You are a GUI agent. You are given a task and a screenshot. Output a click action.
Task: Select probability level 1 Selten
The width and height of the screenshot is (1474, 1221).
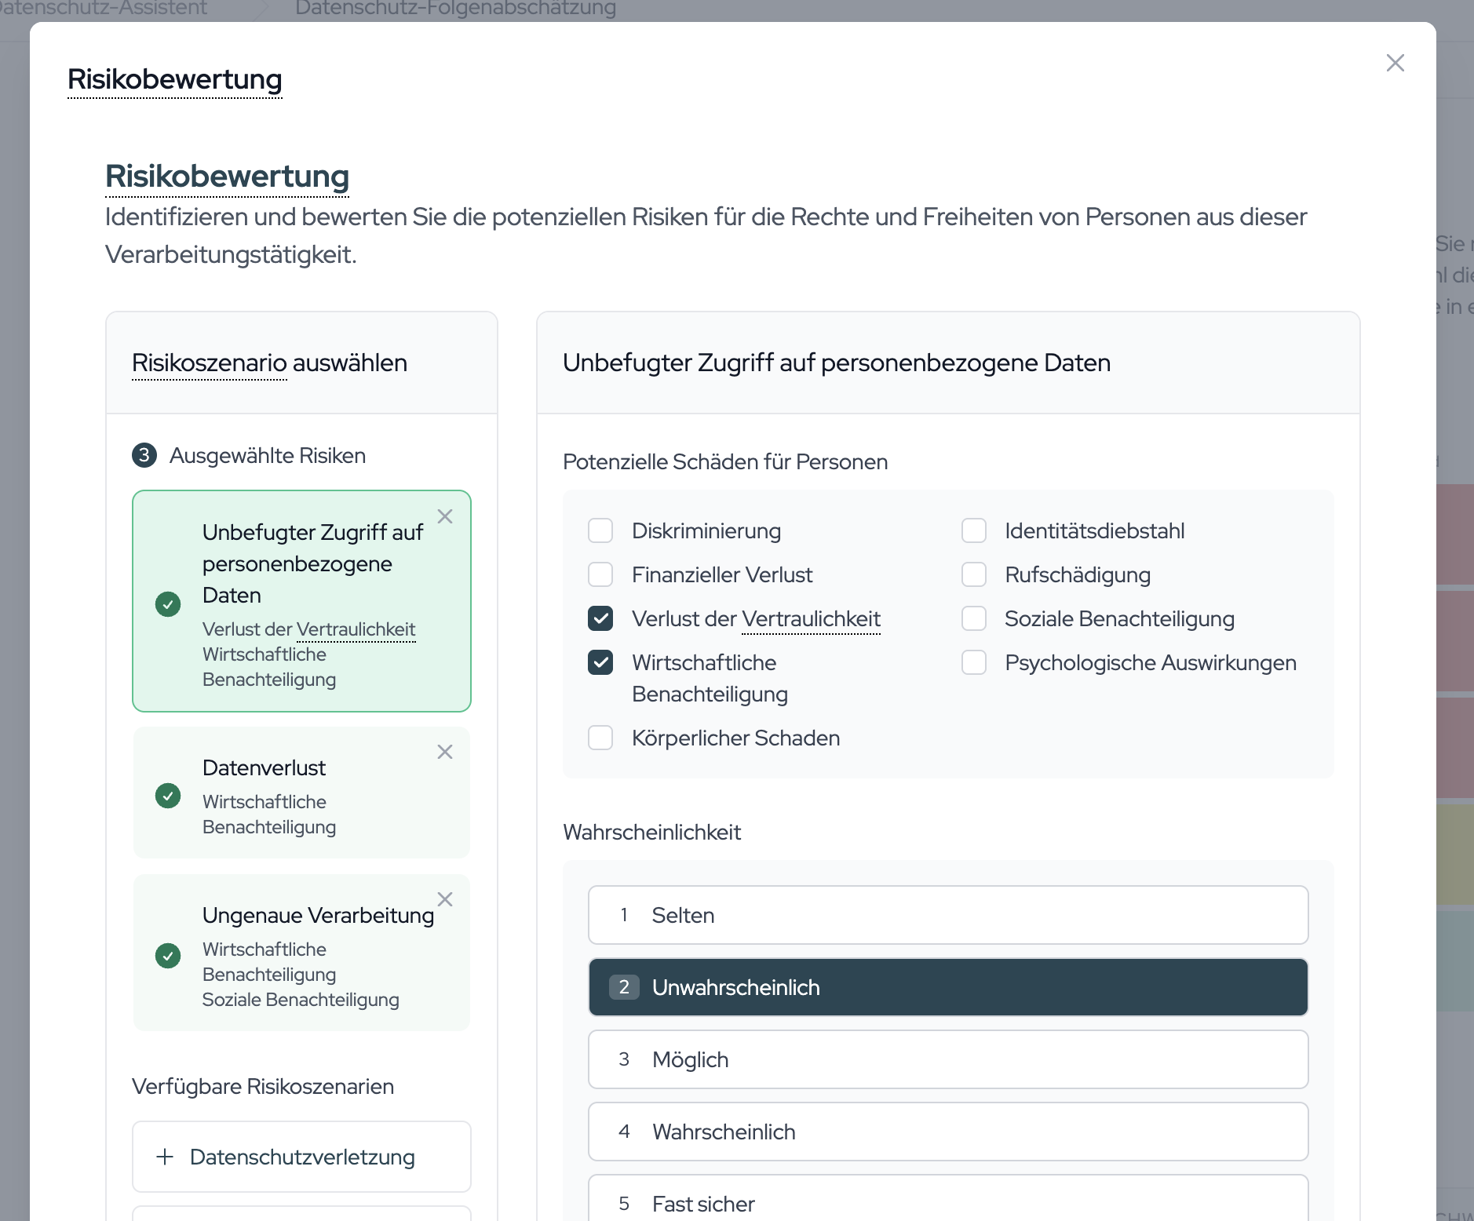click(948, 915)
